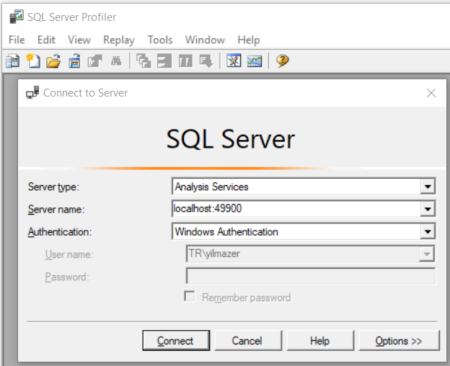Click the 'User name:' label
Image resolution: width=450 pixels, height=366 pixels.
tap(69, 254)
